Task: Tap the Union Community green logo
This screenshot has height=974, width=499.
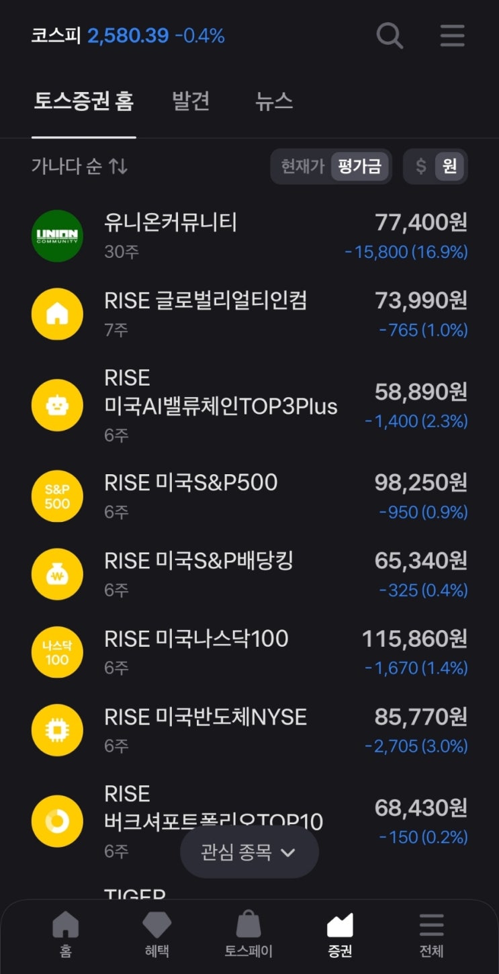Action: pyautogui.click(x=57, y=236)
